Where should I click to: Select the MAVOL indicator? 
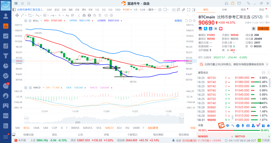pos(88,128)
